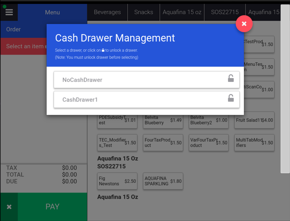Click the DUE $0.00 line
290x221 pixels.
point(41,181)
